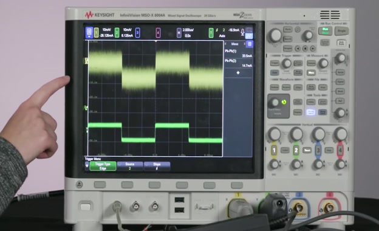Turn the large Horizontal scale knob
Image resolution: width=379 pixels, height=231 pixels.
point(275,35)
